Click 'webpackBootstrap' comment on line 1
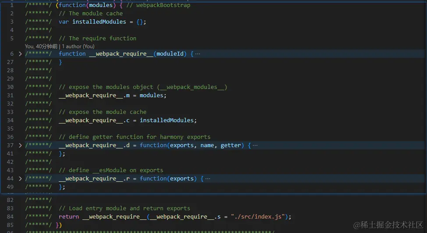 [163, 5]
